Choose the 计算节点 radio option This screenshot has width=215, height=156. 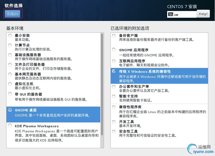(x=10, y=45)
